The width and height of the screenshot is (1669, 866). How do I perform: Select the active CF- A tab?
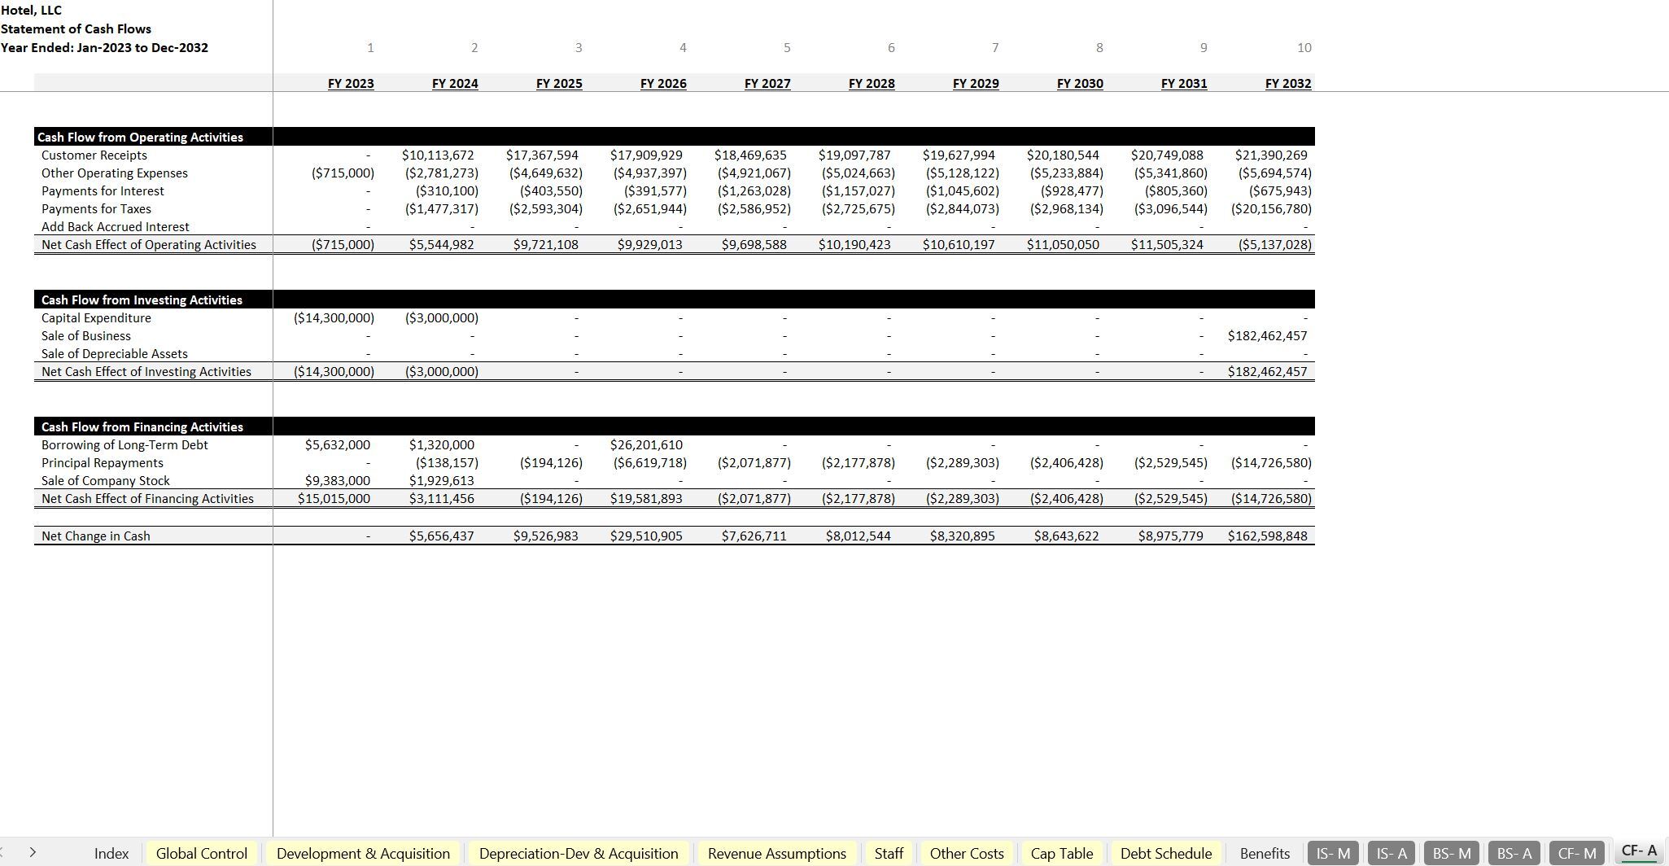pos(1639,851)
